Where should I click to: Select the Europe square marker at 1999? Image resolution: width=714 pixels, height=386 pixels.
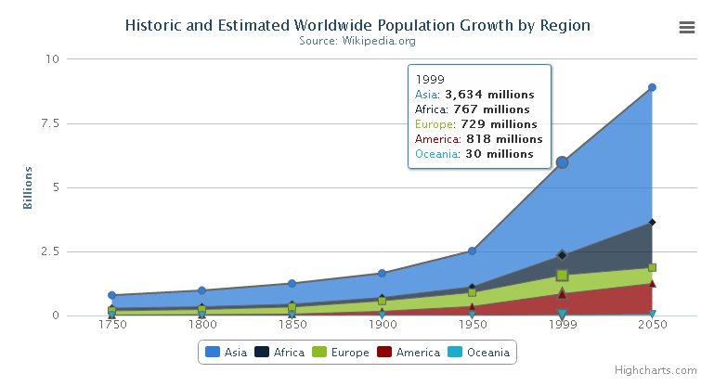click(563, 276)
